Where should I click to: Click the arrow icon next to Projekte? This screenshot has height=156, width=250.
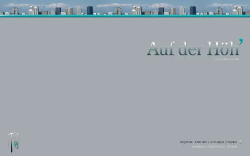pyautogui.click(x=241, y=142)
